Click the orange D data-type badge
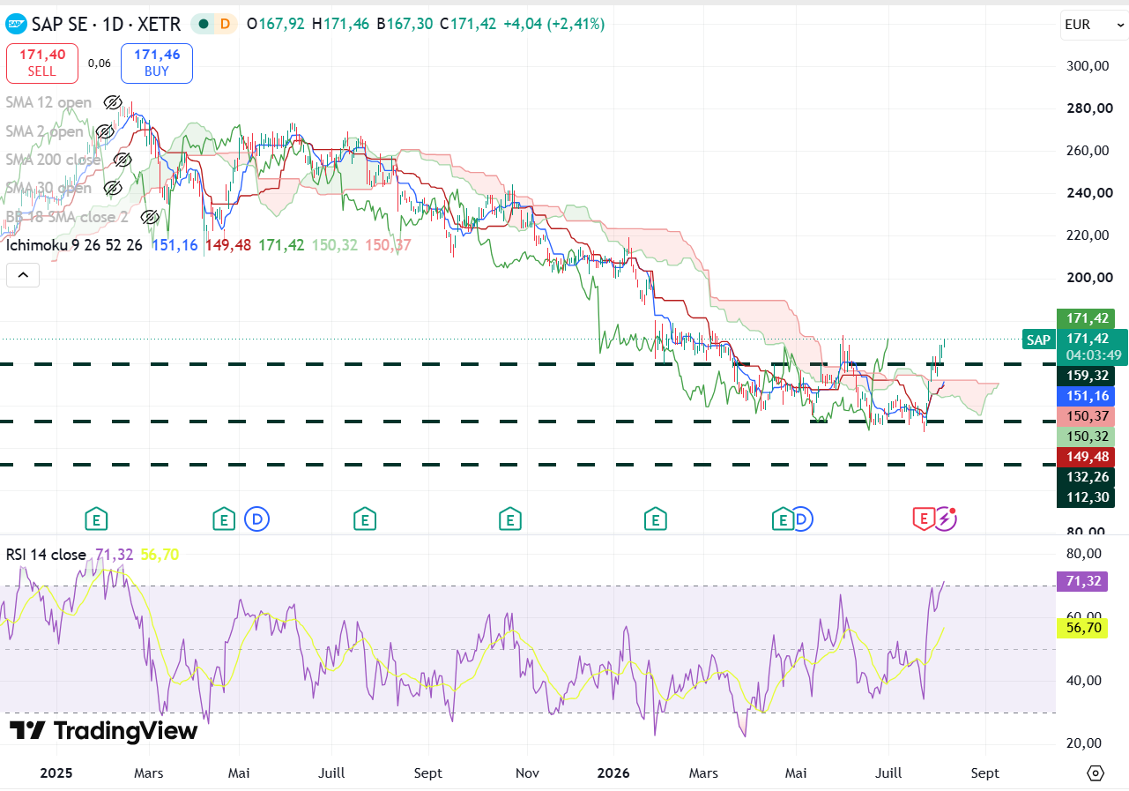 225,24
